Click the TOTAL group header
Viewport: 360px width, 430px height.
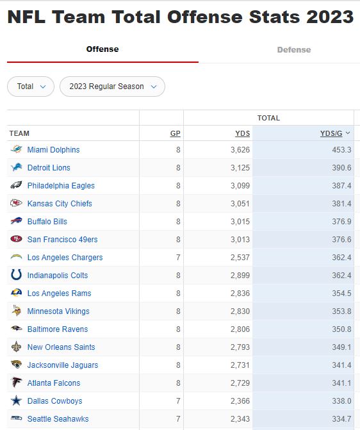268,118
